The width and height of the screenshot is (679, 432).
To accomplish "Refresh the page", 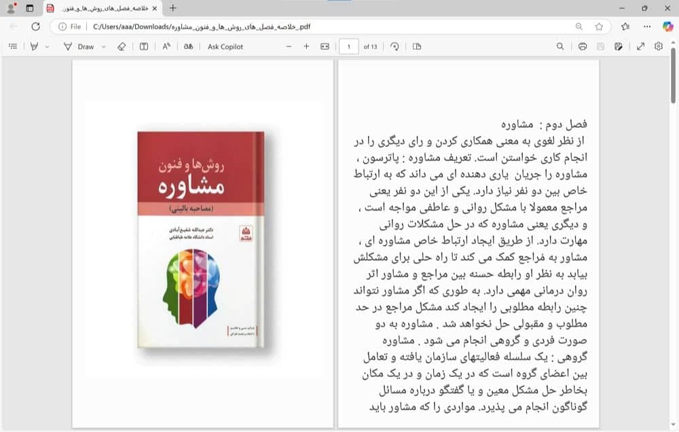I will tap(35, 26).
